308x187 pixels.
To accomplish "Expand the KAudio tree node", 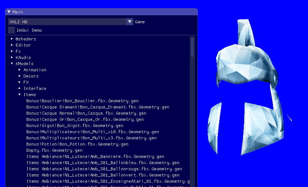I will pyautogui.click(x=12, y=57).
